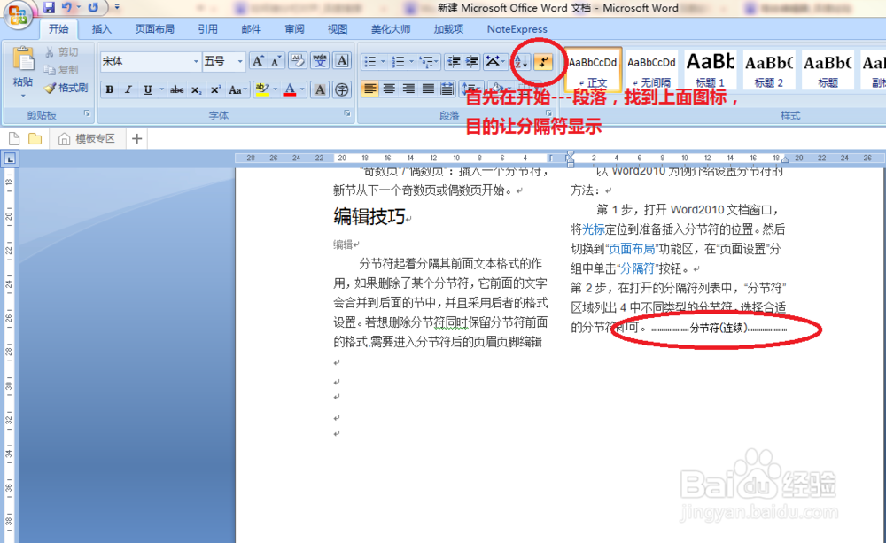The image size is (886, 543).
Task: Apply red font color
Action: (290, 89)
